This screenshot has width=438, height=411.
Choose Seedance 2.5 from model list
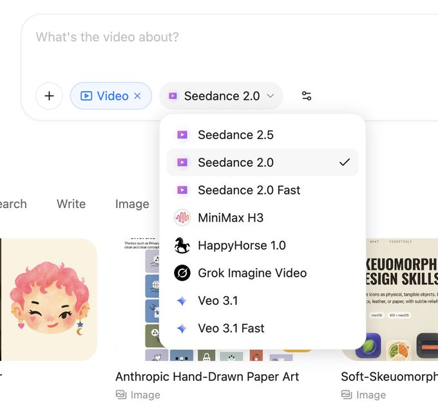click(263, 135)
